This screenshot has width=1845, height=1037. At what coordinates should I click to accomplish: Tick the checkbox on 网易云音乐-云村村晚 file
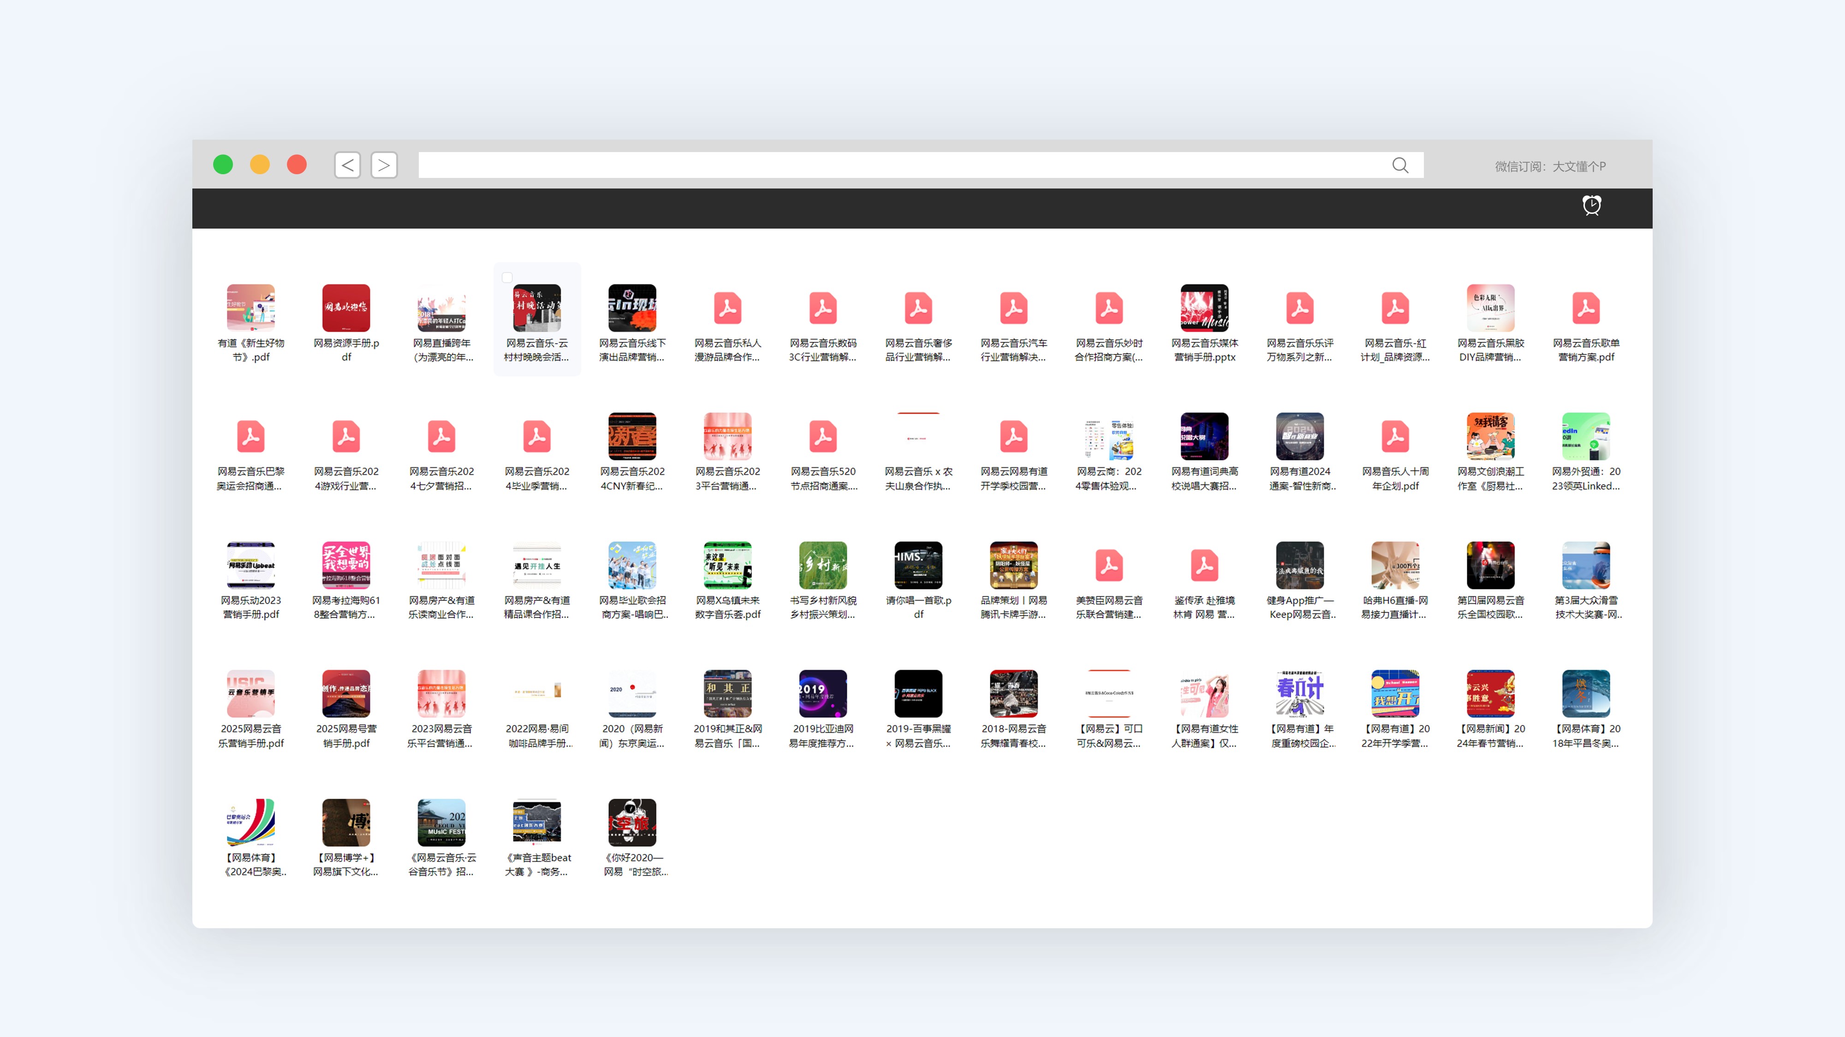[507, 277]
